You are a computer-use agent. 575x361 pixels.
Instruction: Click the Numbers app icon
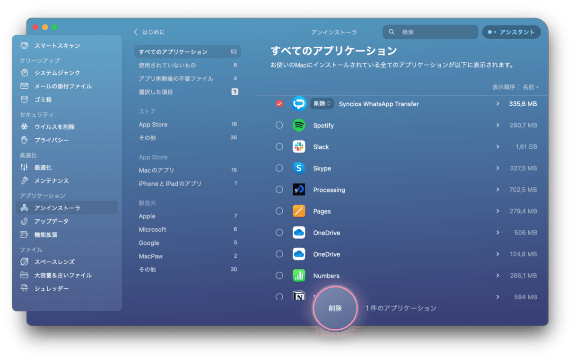tap(299, 276)
